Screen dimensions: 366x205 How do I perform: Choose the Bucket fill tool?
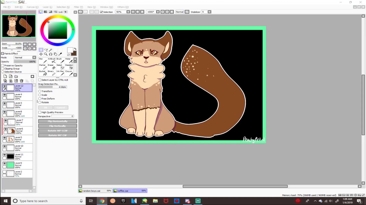[43, 73]
